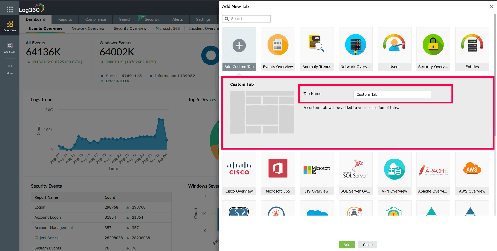Choose the VPN Overview tile
497x251 pixels.
coord(394,173)
